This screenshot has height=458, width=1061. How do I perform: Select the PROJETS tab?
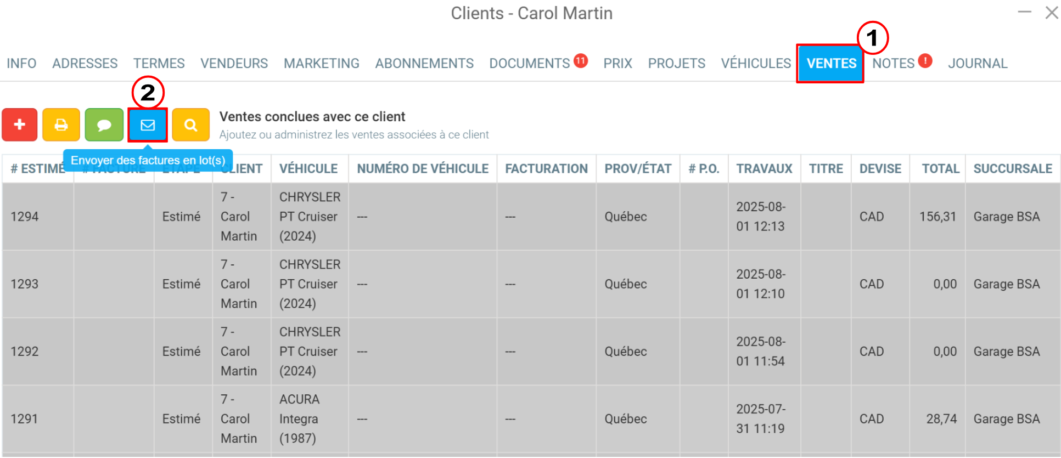(x=677, y=64)
